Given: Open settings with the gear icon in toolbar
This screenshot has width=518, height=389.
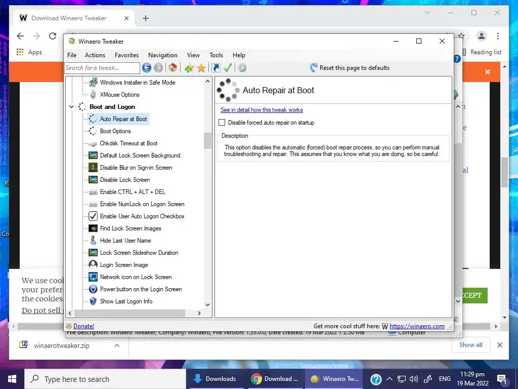Looking at the screenshot, I should [242, 68].
